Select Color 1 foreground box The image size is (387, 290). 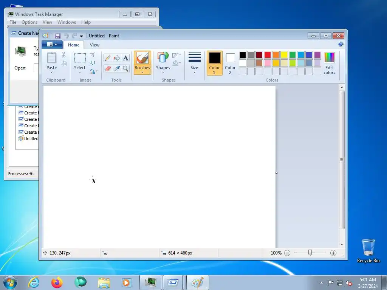pos(215,63)
